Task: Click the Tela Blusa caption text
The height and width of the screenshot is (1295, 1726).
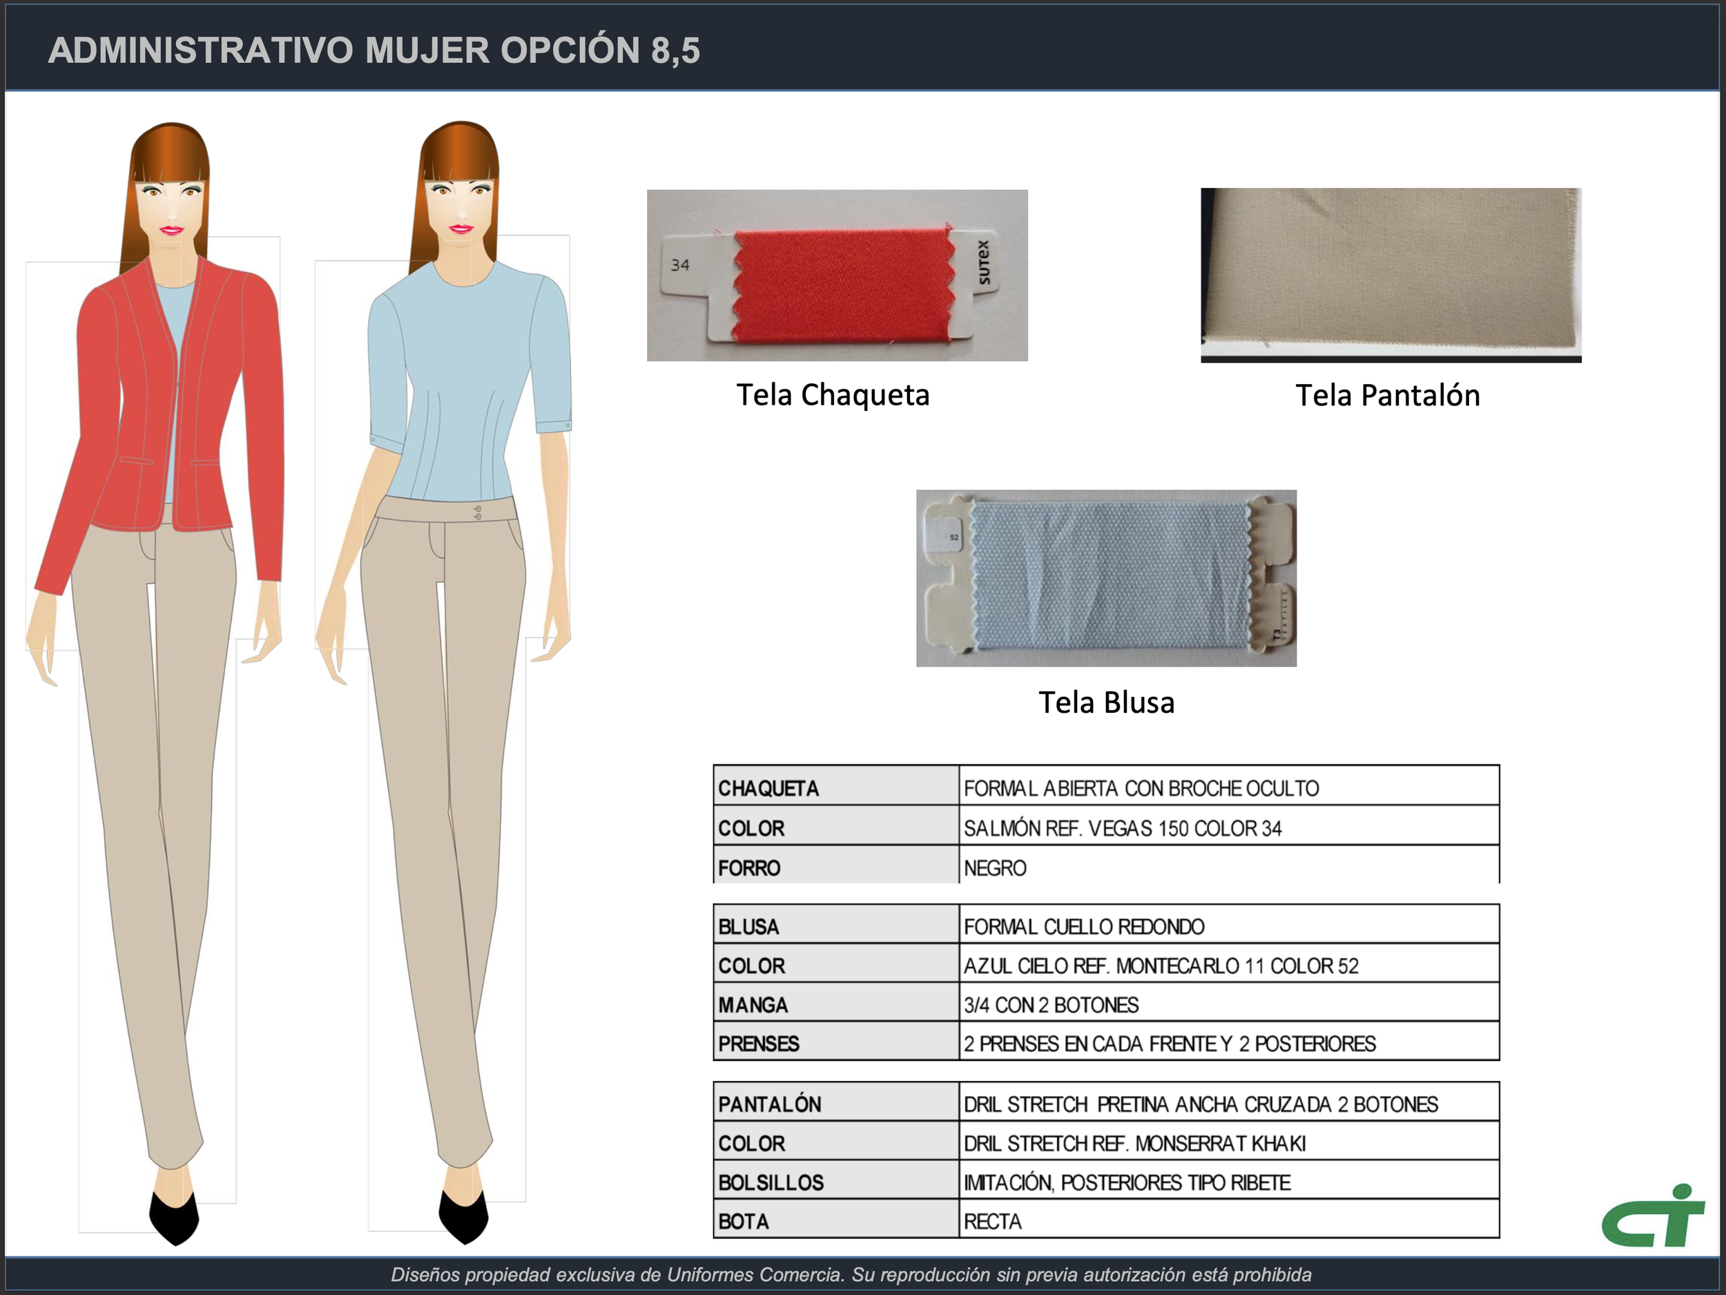Action: pos(1105,702)
